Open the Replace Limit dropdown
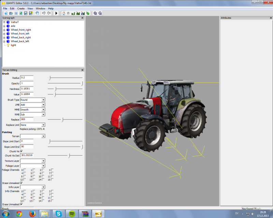This screenshot has height=218, width=273. (43, 125)
